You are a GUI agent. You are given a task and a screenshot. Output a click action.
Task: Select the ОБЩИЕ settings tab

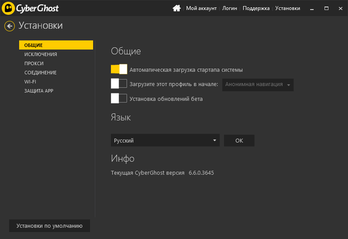point(56,45)
